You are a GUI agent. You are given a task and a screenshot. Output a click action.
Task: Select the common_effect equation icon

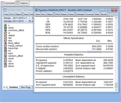5,30
